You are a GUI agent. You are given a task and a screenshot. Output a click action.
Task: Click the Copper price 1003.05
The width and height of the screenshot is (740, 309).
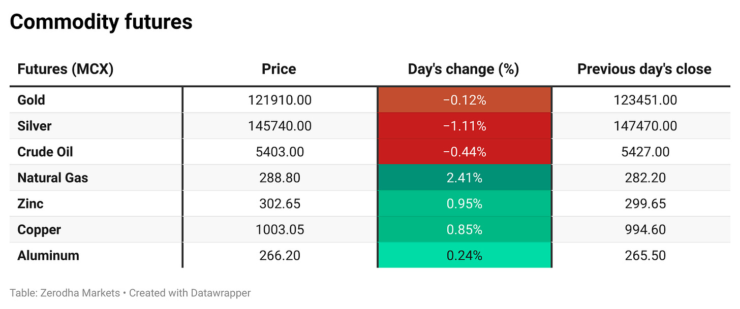(280, 229)
